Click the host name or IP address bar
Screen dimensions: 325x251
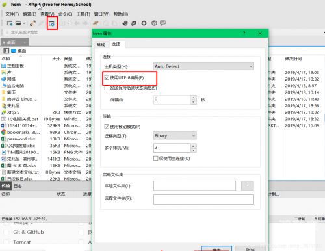pos(47,33)
